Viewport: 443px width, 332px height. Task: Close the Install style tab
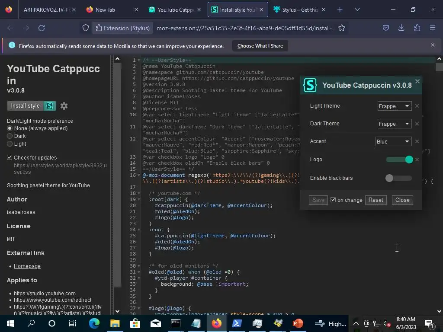[261, 10]
